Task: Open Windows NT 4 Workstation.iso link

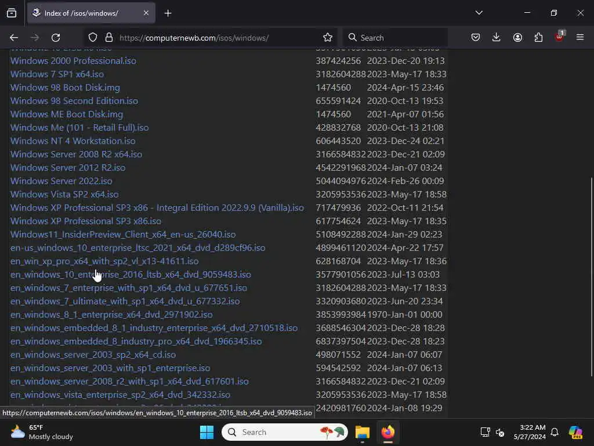Action: click(x=73, y=141)
